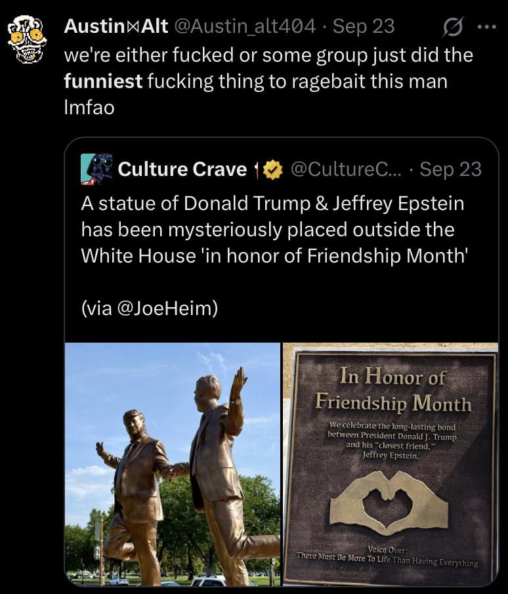Image resolution: width=508 pixels, height=594 pixels.
Task: Click Culture Crave's Darth Vader avatar
Action: pos(96,169)
